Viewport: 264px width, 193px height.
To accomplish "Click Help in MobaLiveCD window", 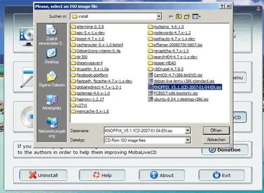I will [x=102, y=175].
